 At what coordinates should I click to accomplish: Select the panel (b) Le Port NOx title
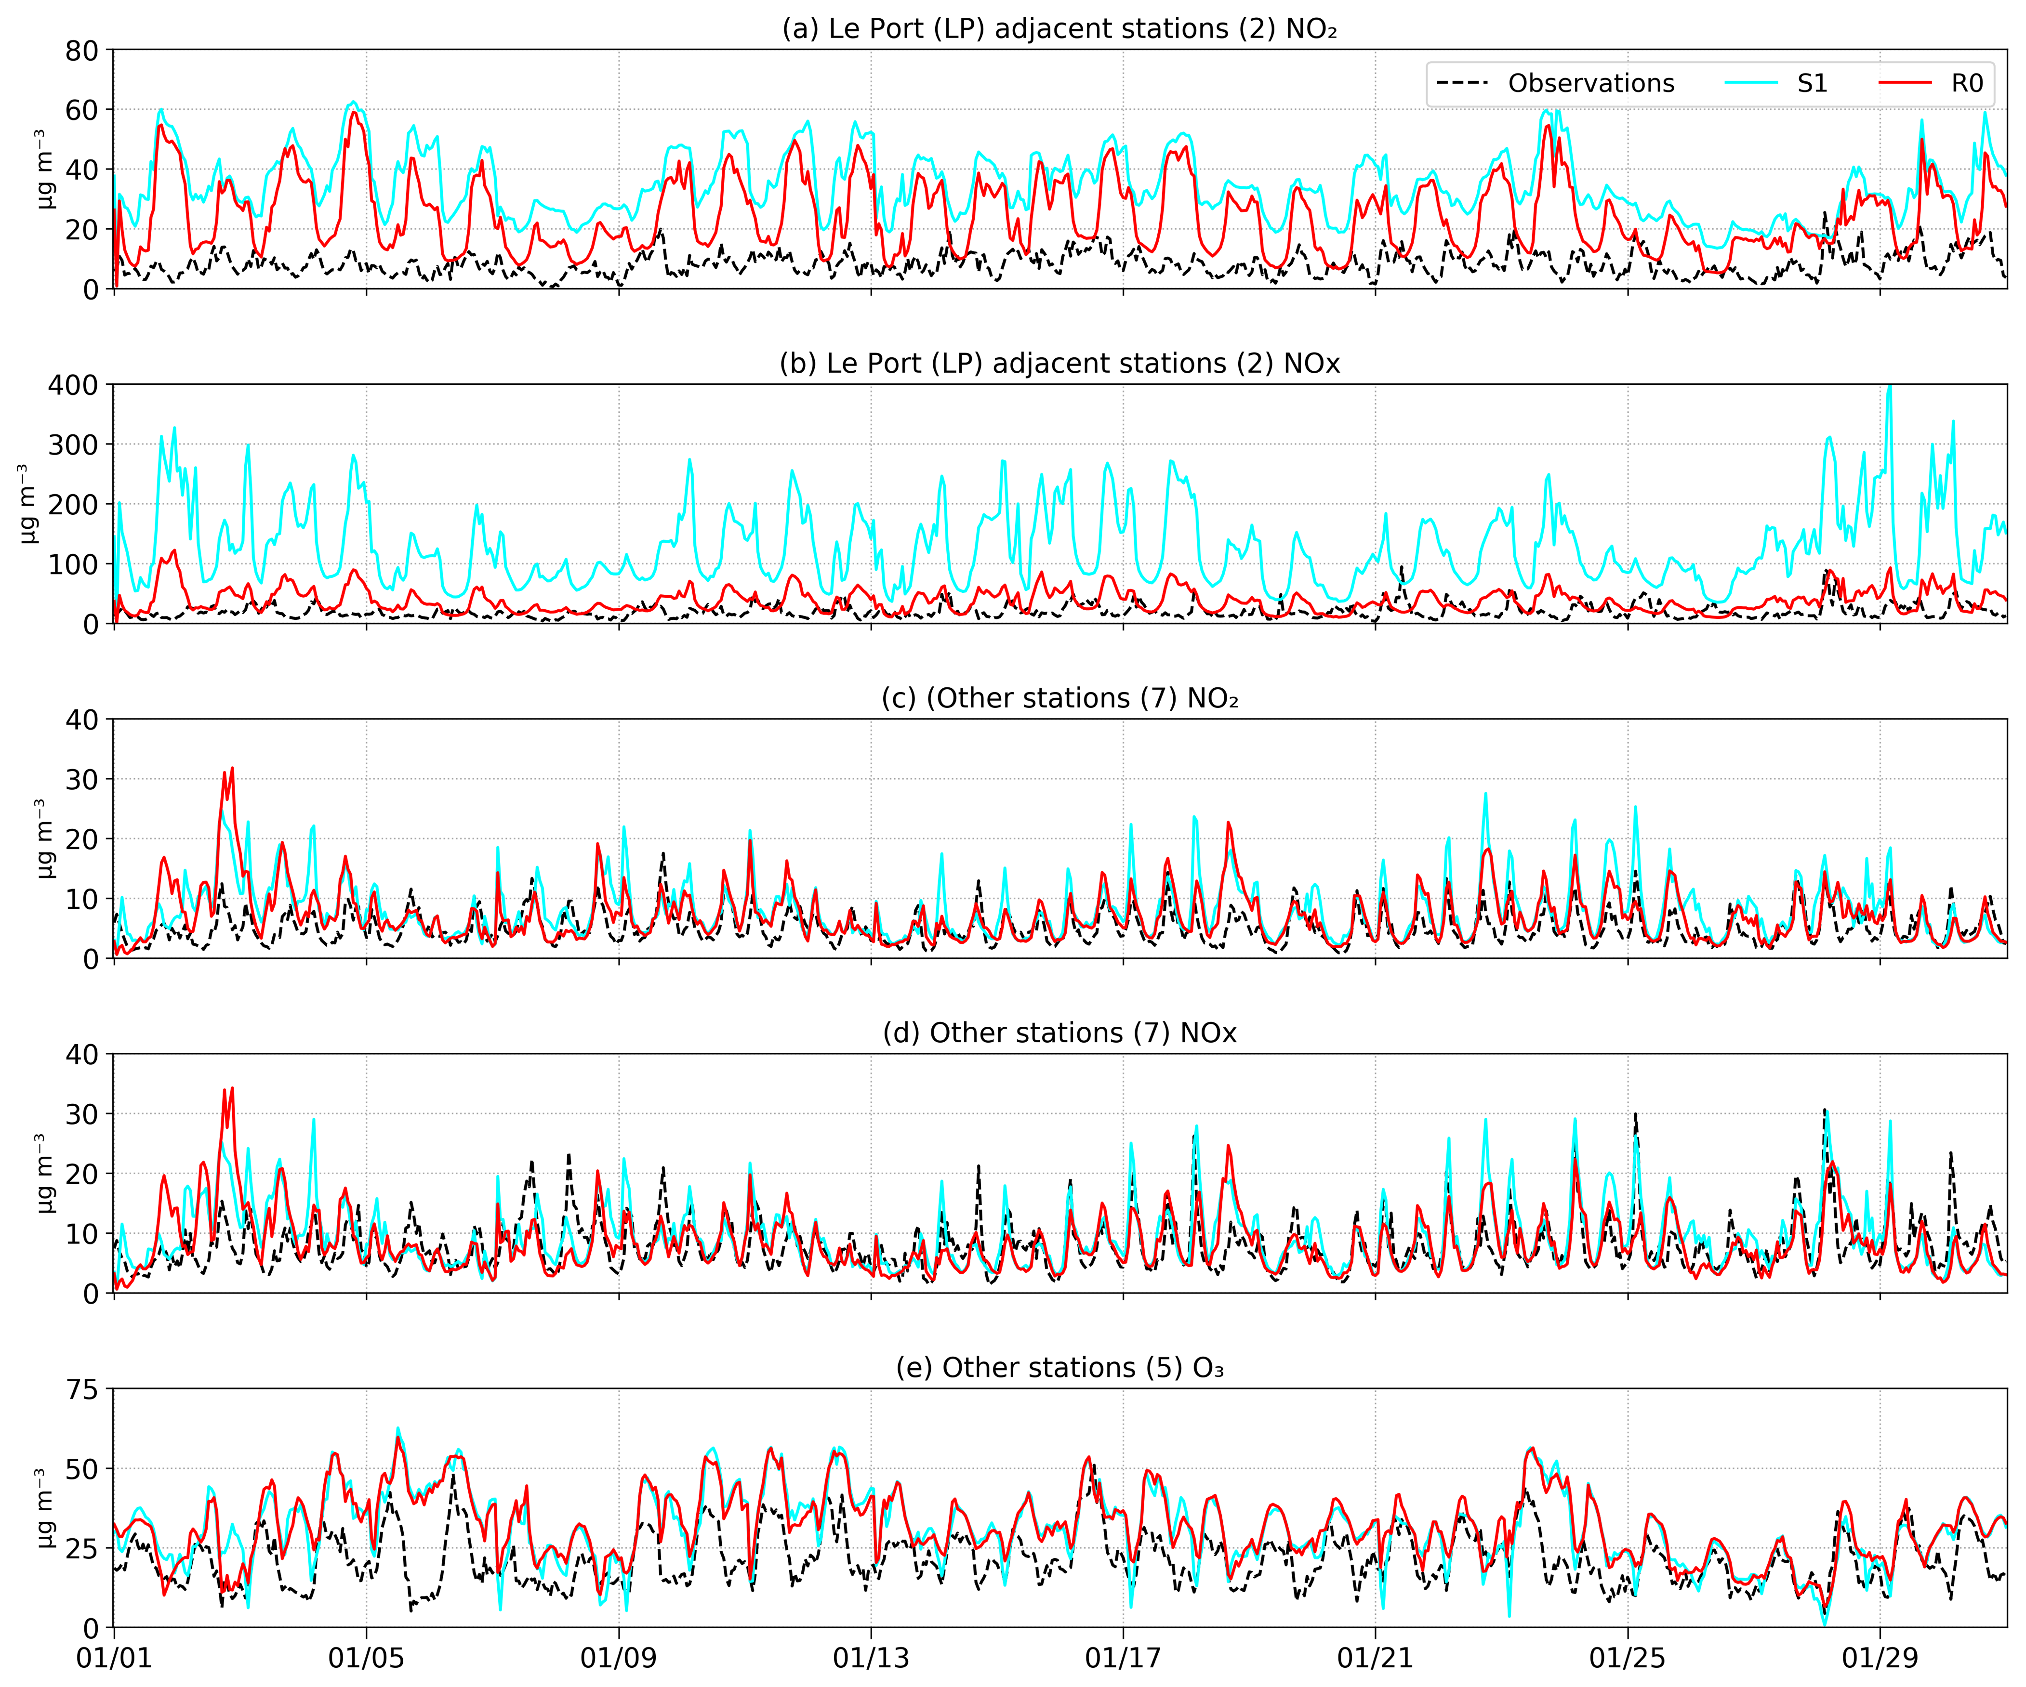pos(1059,364)
